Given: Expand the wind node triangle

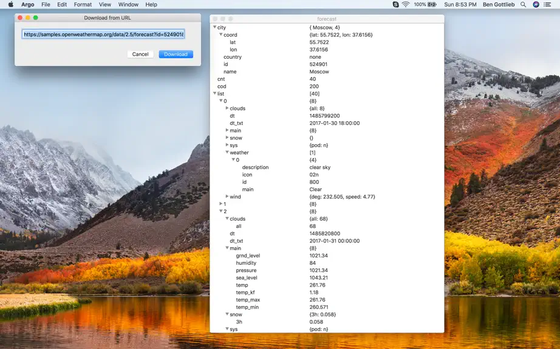Looking at the screenshot, I should 227,196.
